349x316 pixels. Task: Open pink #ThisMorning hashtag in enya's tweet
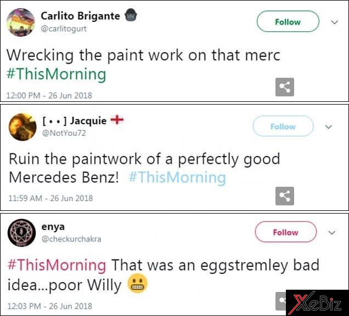coord(57,265)
